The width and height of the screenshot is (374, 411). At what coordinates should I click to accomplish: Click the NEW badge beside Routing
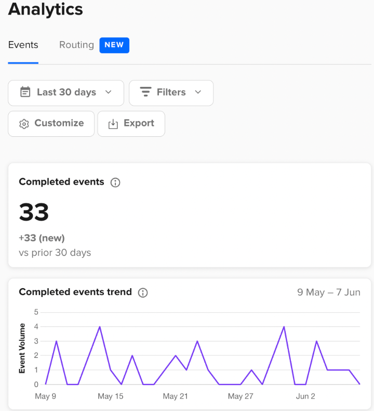click(114, 45)
